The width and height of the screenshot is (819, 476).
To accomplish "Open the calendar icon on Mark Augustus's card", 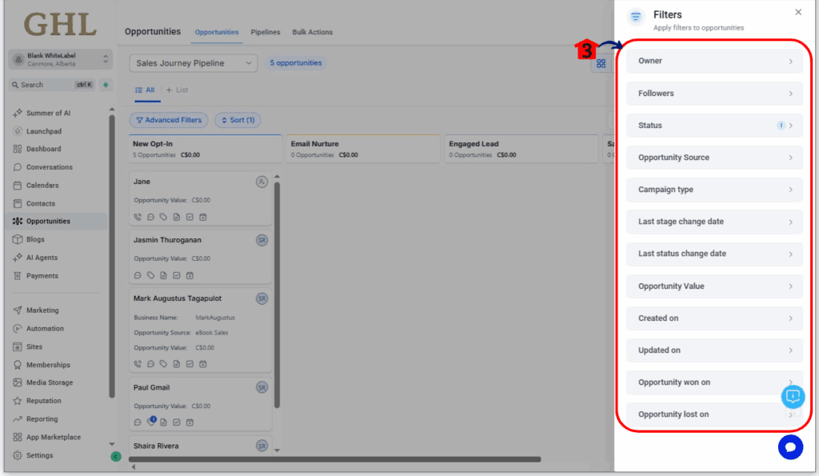I will point(203,363).
